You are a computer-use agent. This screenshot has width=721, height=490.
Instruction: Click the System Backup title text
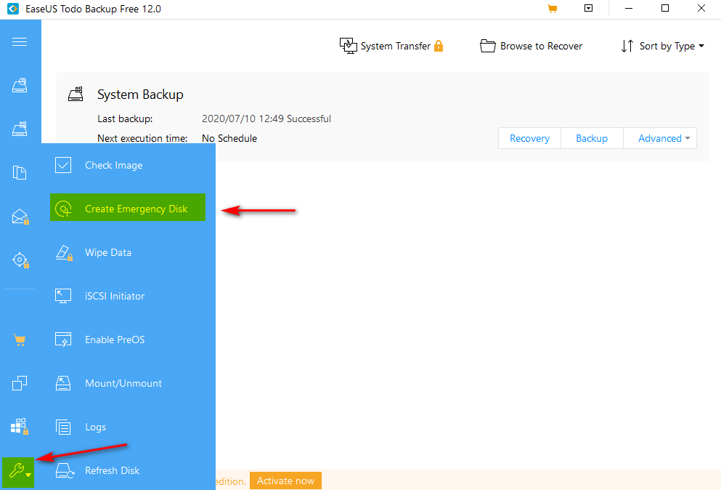tap(140, 95)
